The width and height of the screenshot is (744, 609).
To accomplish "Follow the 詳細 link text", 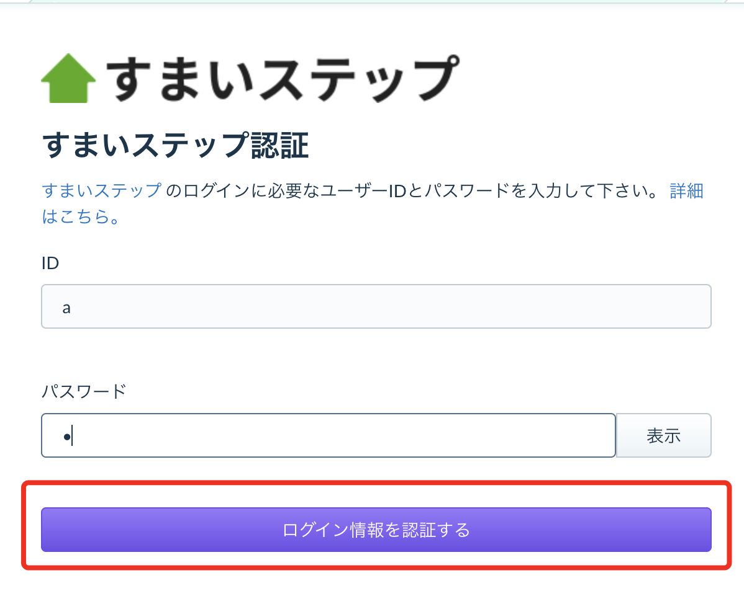I will pyautogui.click(x=686, y=190).
